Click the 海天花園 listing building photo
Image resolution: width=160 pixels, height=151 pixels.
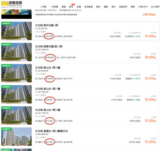(16, 31)
